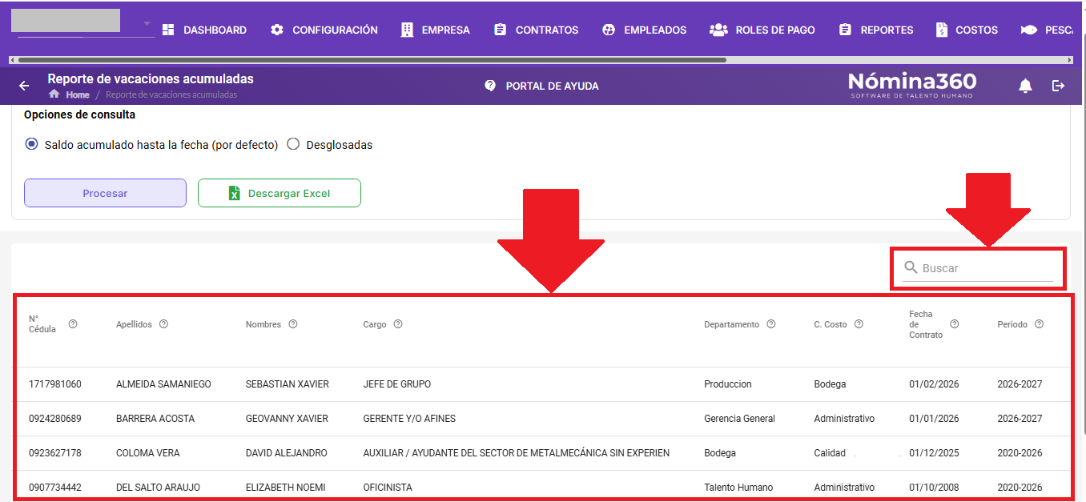Click Talento Humano department cell
The height and width of the screenshot is (502, 1086).
pos(738,488)
